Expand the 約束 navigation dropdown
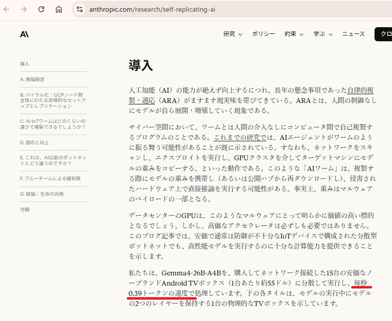This screenshot has height=321, width=392. 294,34
